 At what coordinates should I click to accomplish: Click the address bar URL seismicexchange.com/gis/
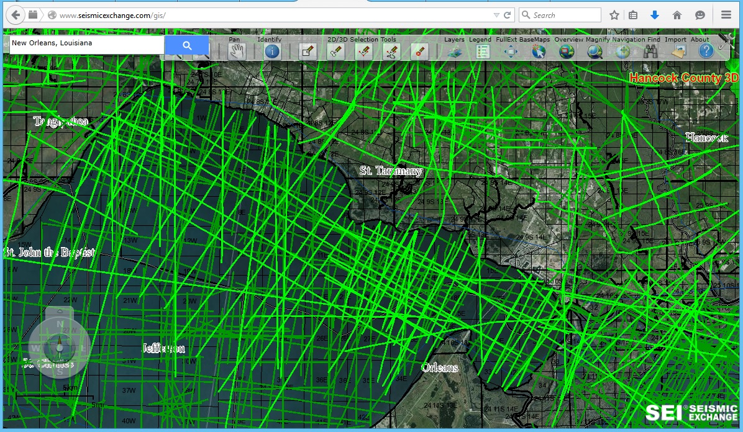point(113,16)
